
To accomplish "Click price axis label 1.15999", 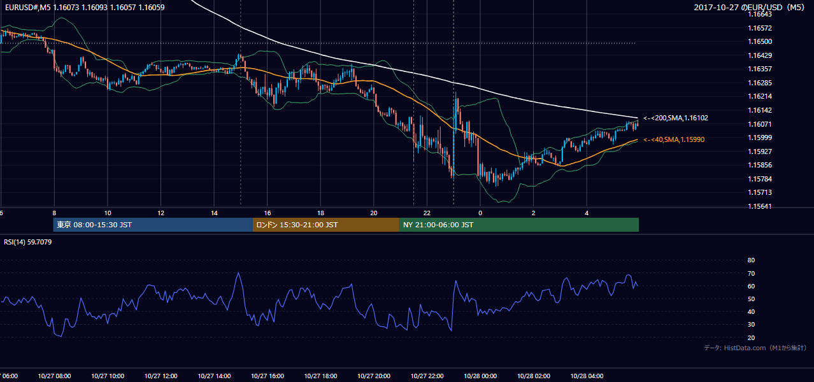I will [x=760, y=138].
